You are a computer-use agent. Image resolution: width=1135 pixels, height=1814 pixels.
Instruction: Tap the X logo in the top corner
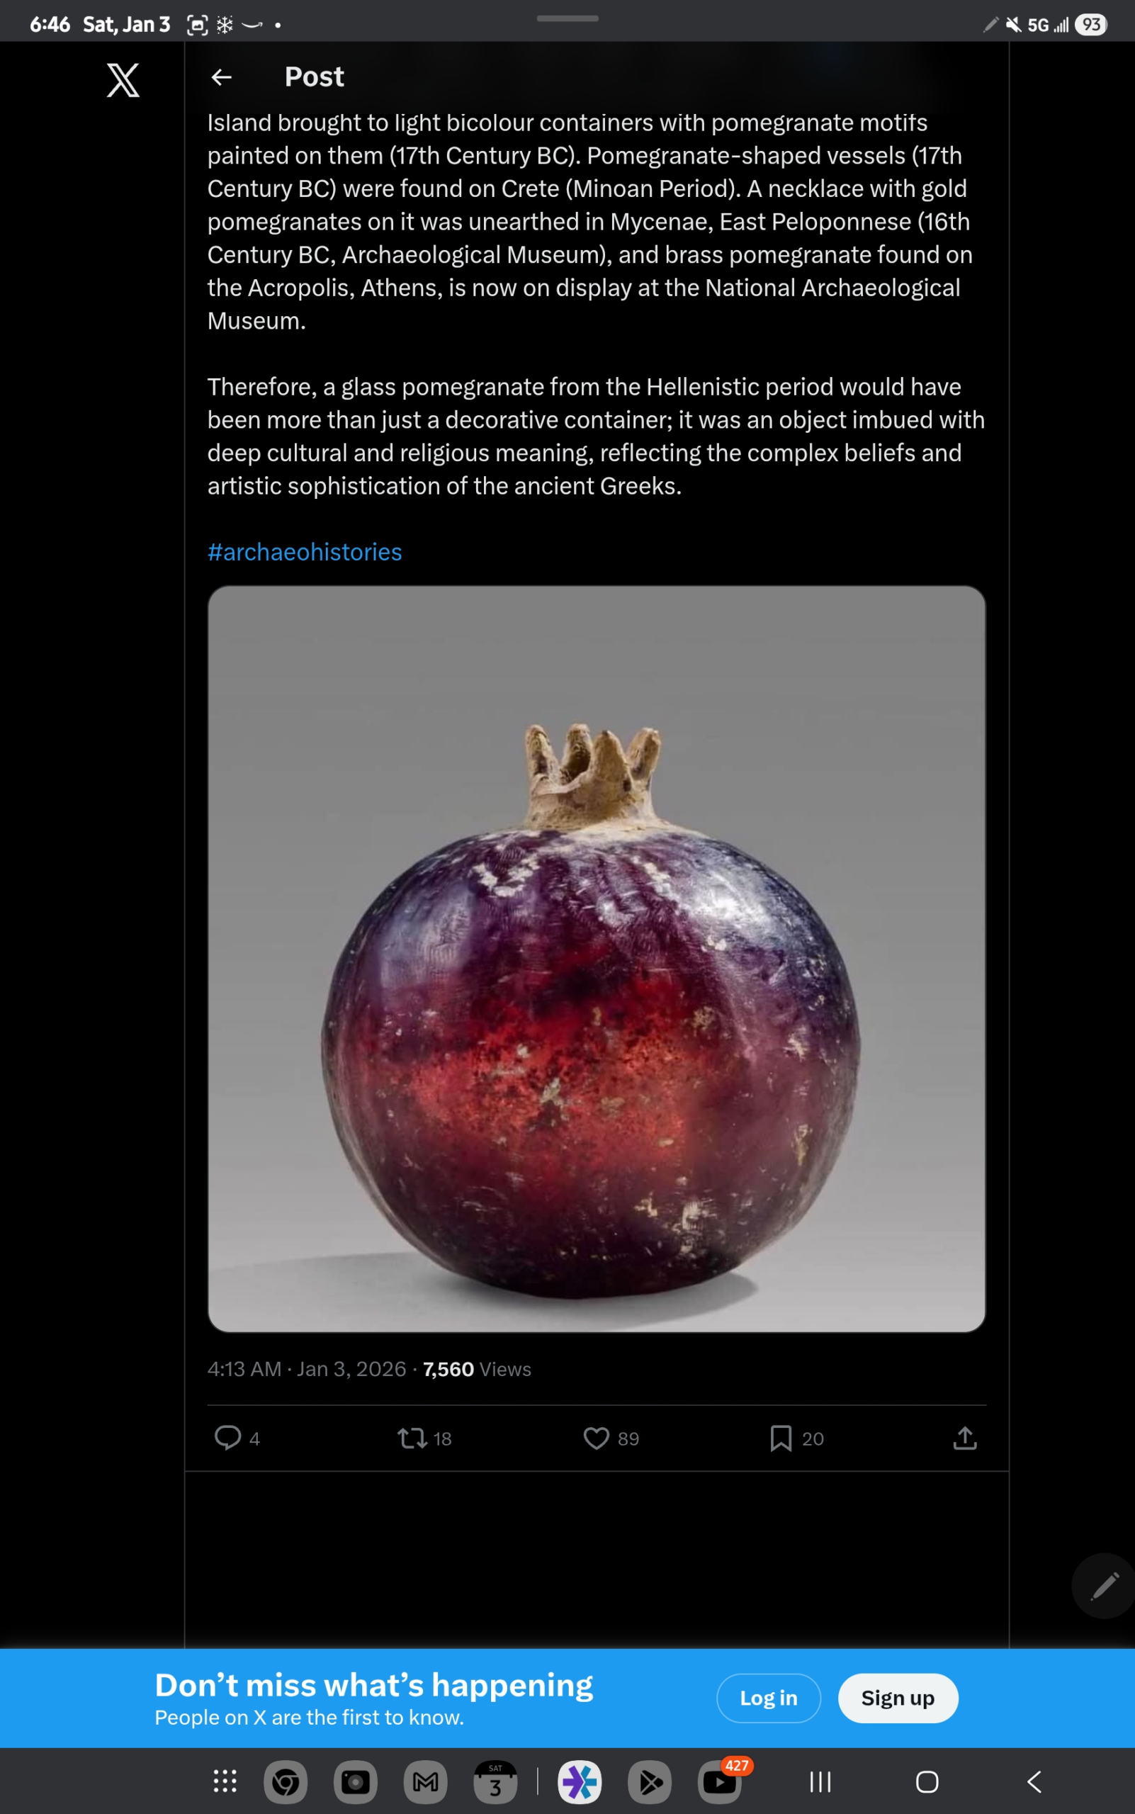123,79
